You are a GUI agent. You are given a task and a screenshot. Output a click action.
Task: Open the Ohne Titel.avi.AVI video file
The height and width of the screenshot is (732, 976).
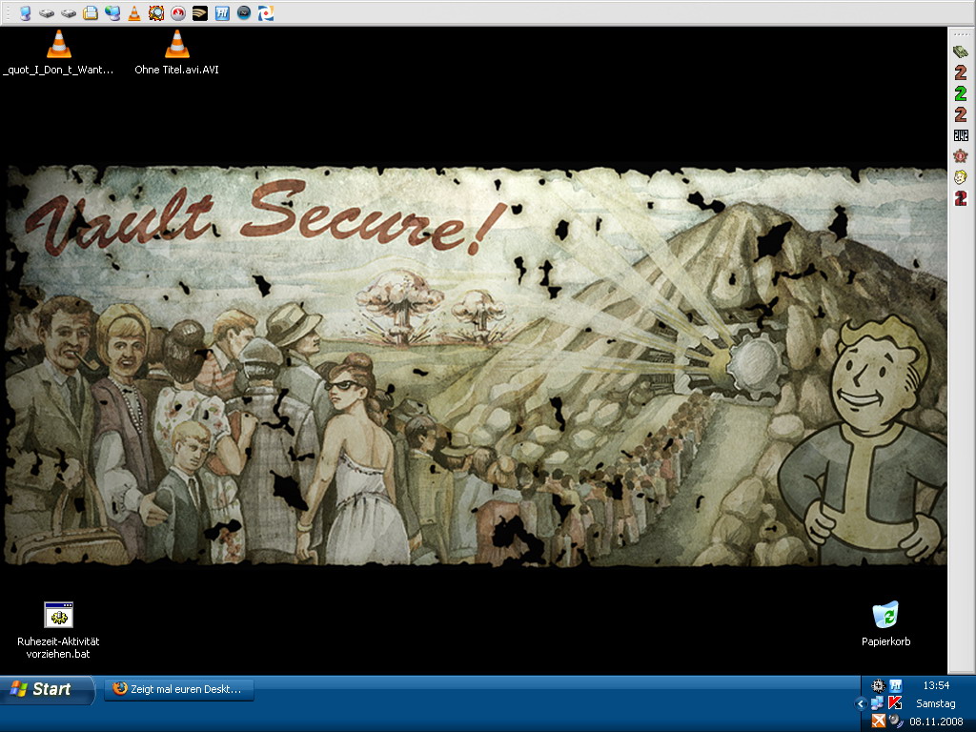tap(176, 45)
